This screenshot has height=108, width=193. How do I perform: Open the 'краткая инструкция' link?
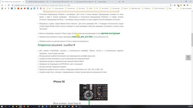pyautogui.click(x=110, y=33)
